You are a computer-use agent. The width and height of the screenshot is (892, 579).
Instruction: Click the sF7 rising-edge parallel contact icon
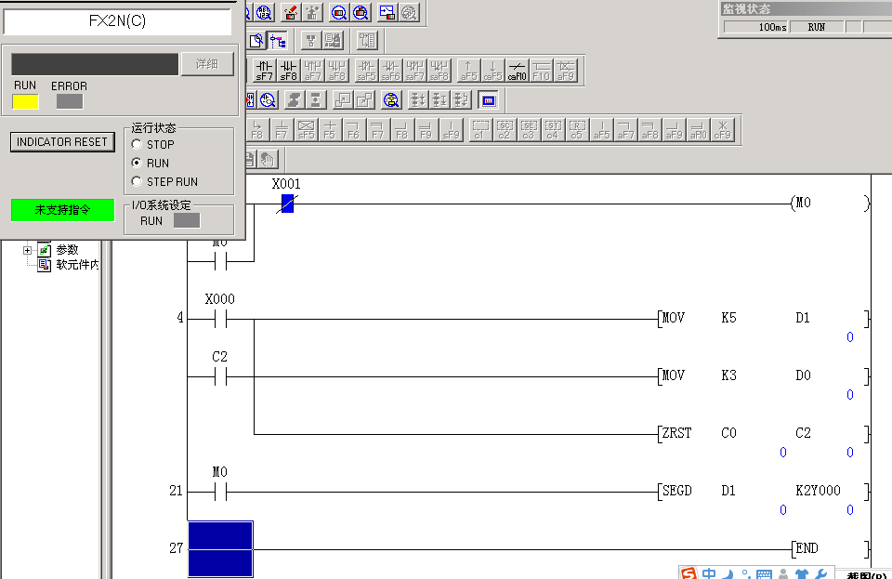coord(265,71)
